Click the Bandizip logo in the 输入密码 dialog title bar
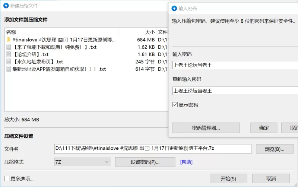298x187 pixels. coord(174,8)
